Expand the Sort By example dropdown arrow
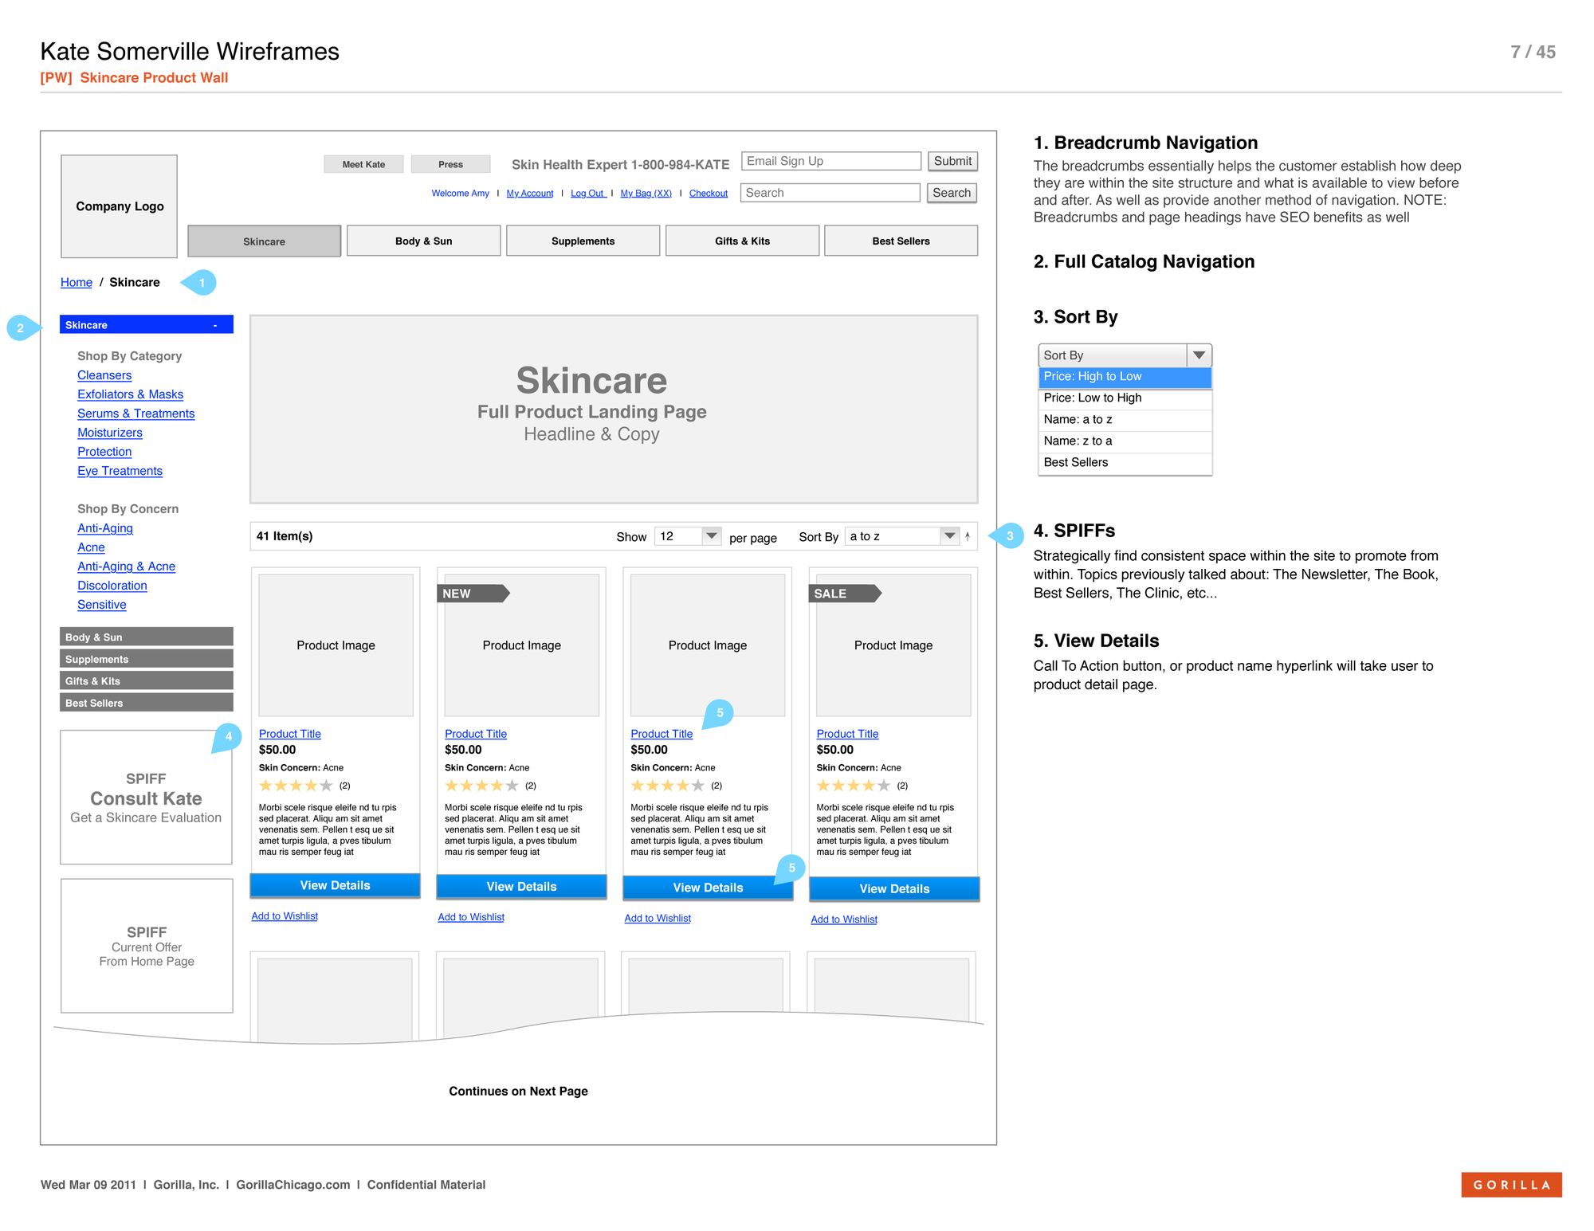The image size is (1594, 1231). (1199, 355)
